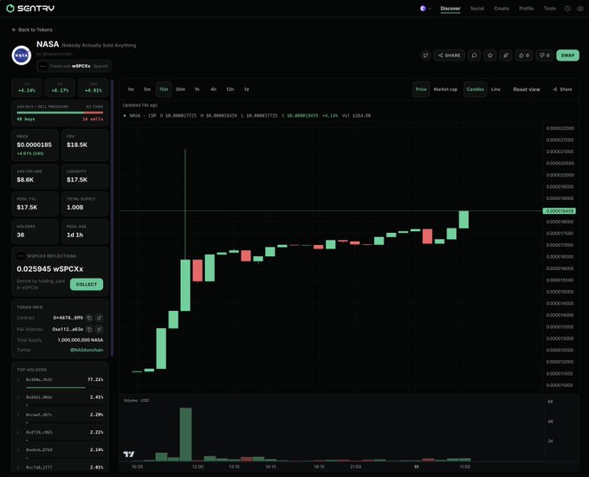This screenshot has width=589, height=477.
Task: Open the Discover tab
Action: [x=450, y=9]
